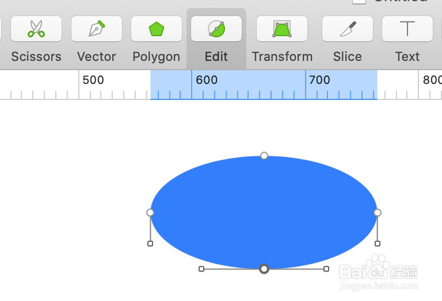Pick the green Polygon shape tool
Image resolution: width=442 pixels, height=301 pixels.
coord(157,29)
